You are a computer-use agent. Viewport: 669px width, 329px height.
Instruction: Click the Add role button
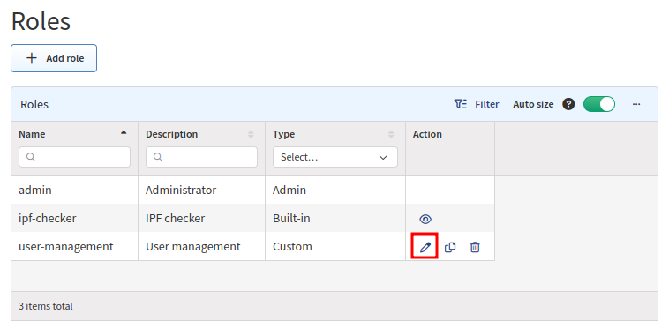click(x=54, y=58)
